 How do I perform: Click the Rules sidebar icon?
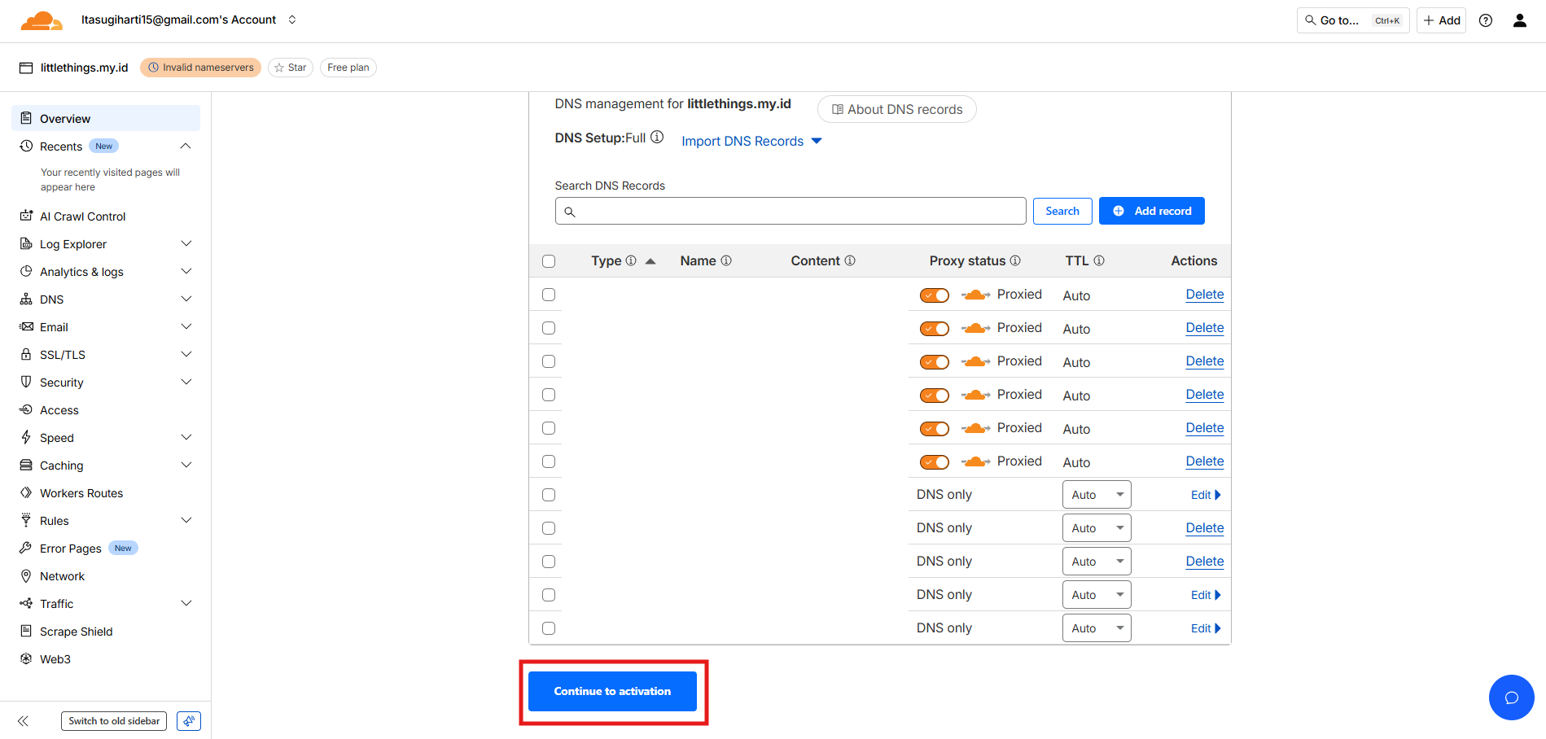[26, 520]
